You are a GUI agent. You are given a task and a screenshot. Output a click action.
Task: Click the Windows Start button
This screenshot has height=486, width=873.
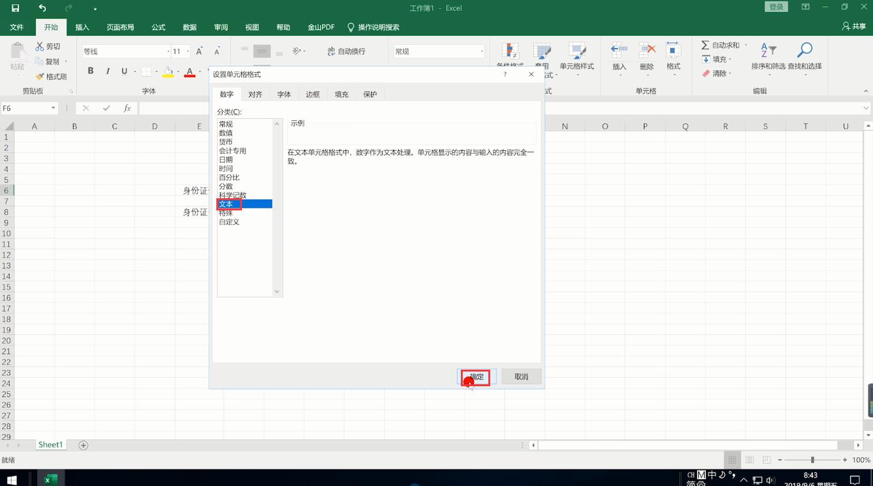pyautogui.click(x=12, y=479)
